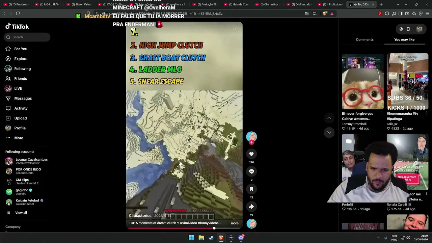Image resolution: width=432 pixels, height=243 pixels.
Task: Open the video's three-dot options menu
Action: [x=235, y=29]
